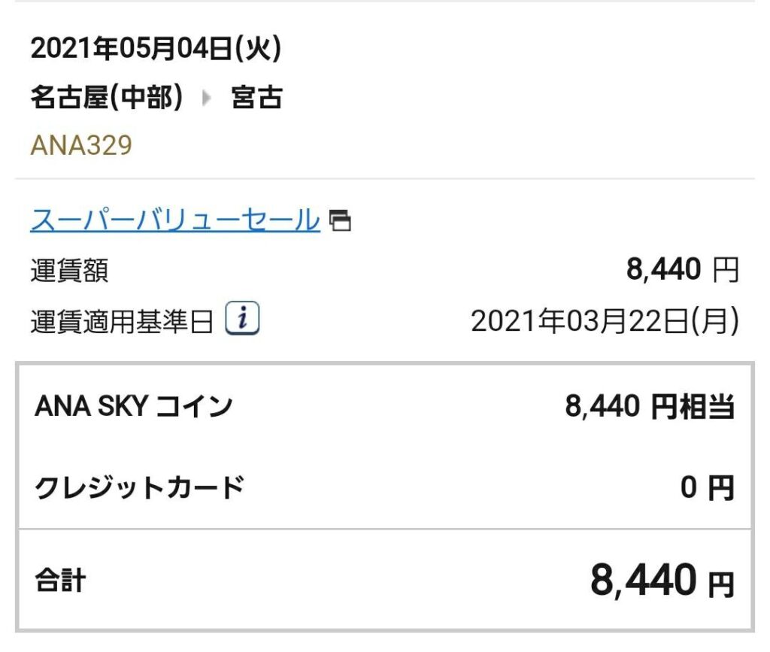Click the 円 unit beside the large 合計 total
This screenshot has height=652, width=770.
[x=720, y=585]
